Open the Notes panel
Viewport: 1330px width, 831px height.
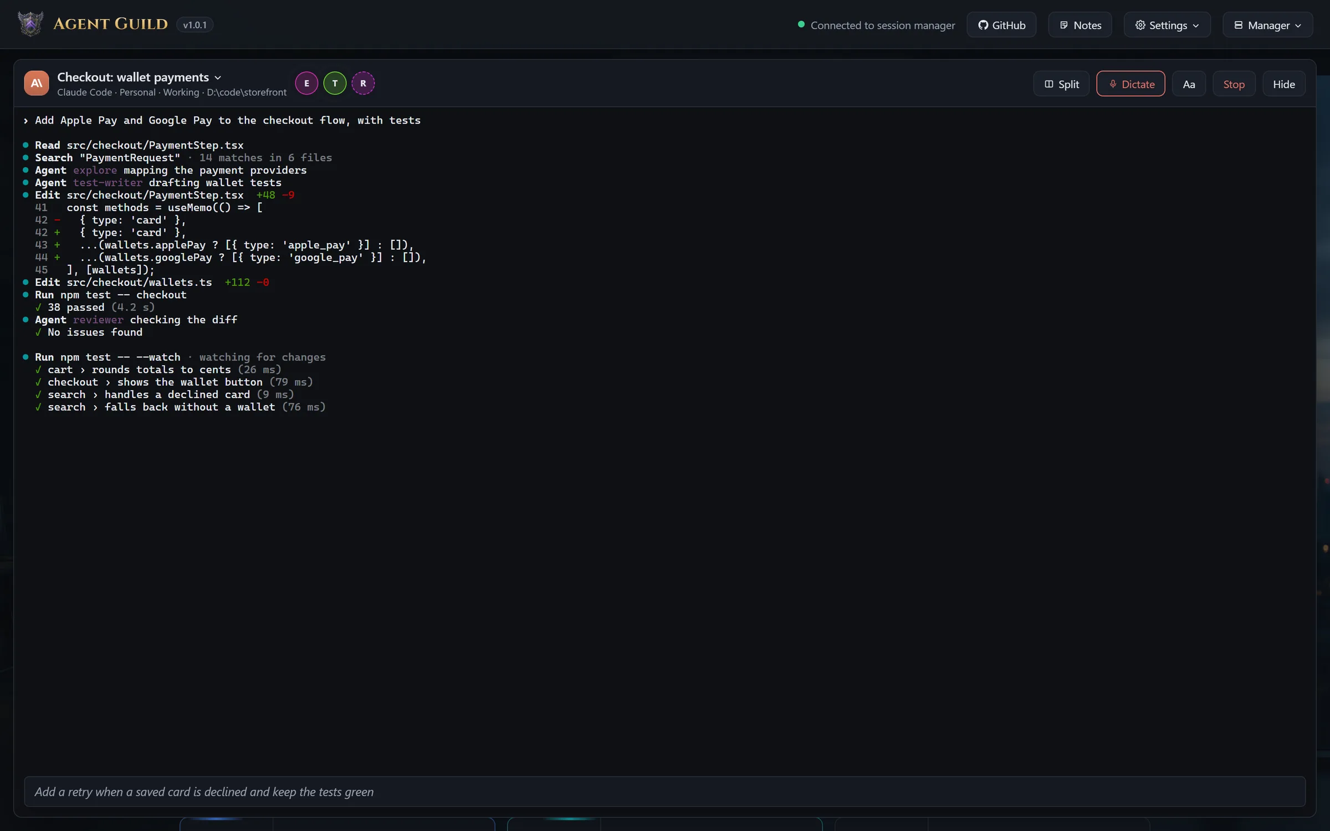click(x=1080, y=25)
